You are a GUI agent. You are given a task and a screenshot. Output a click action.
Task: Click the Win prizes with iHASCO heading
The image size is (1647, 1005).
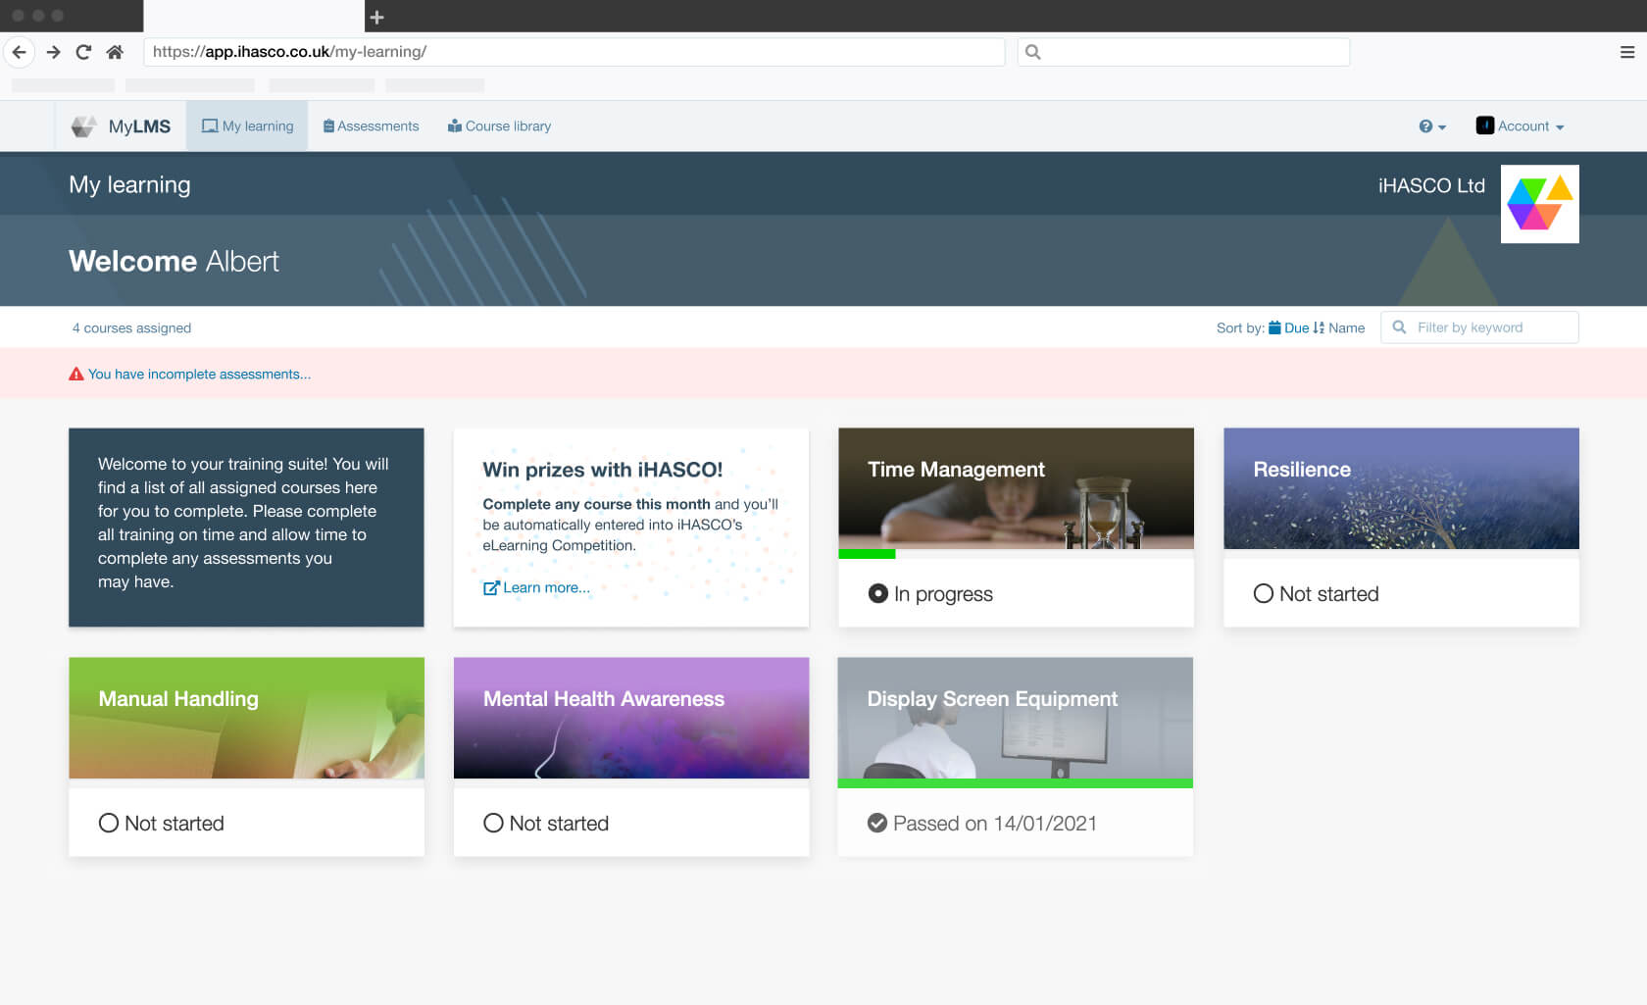click(603, 470)
